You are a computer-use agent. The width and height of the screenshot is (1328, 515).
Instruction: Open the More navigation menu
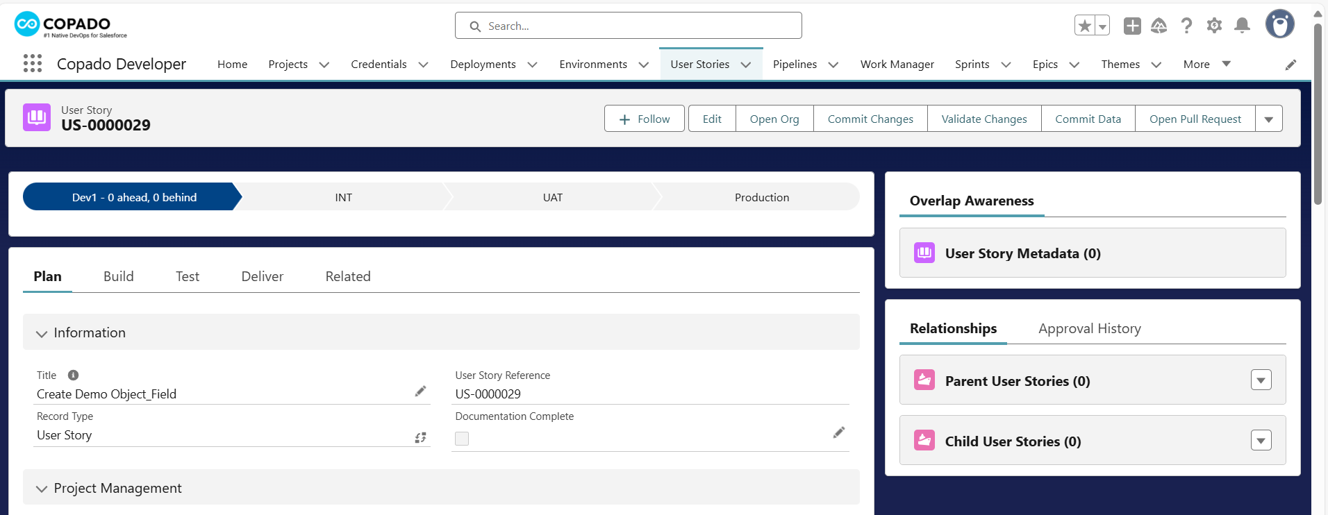click(1207, 64)
